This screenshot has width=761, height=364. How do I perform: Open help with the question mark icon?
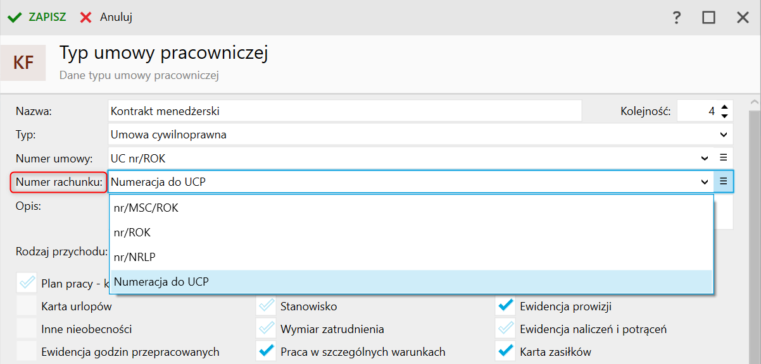tap(676, 18)
